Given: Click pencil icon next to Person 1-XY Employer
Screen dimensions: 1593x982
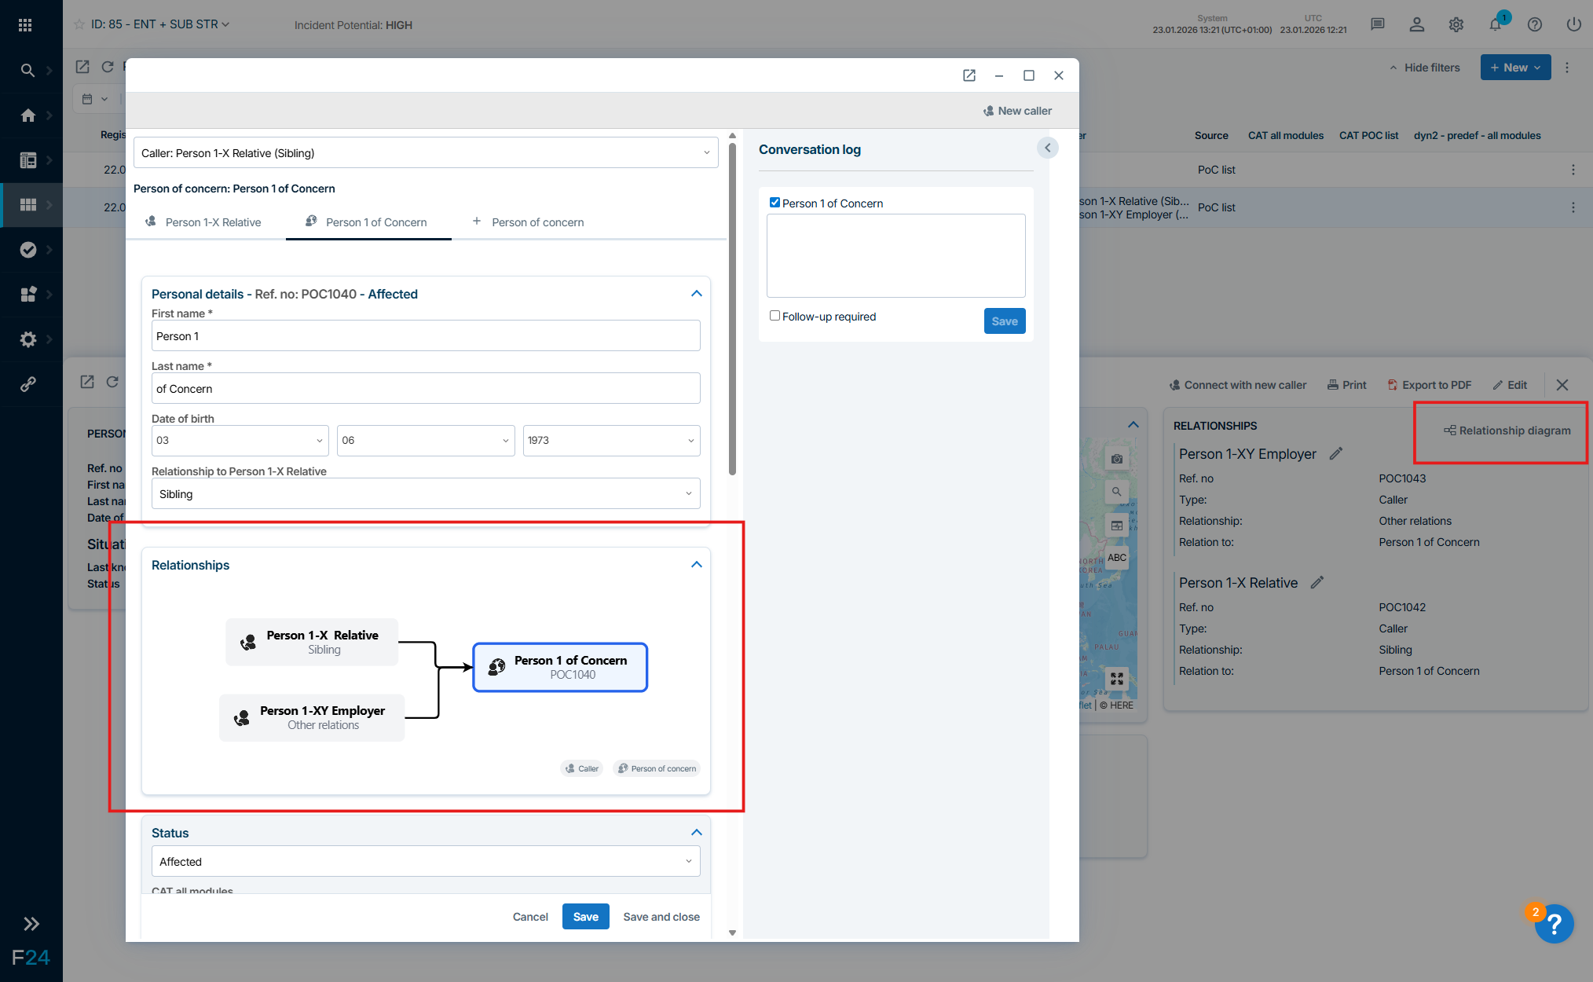Looking at the screenshot, I should click(x=1335, y=453).
